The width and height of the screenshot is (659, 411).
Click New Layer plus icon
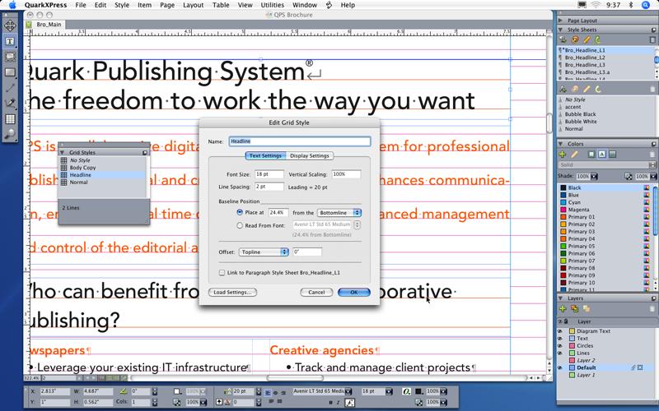(x=563, y=309)
